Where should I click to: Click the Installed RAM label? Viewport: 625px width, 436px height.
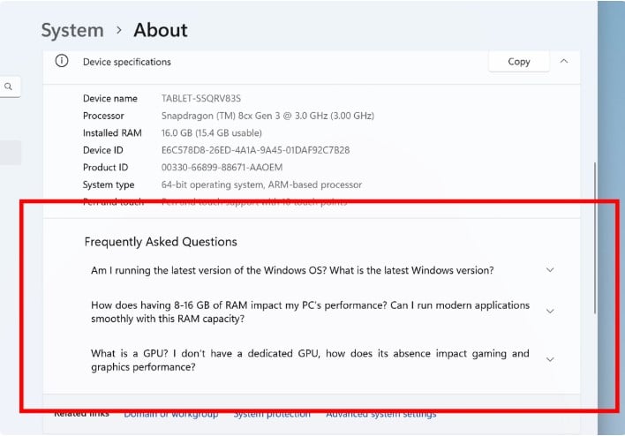(112, 132)
